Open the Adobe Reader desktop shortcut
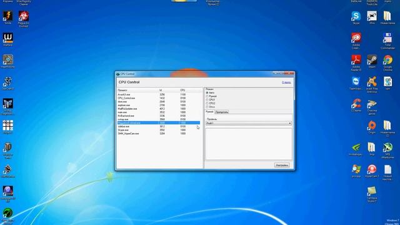 point(356,62)
